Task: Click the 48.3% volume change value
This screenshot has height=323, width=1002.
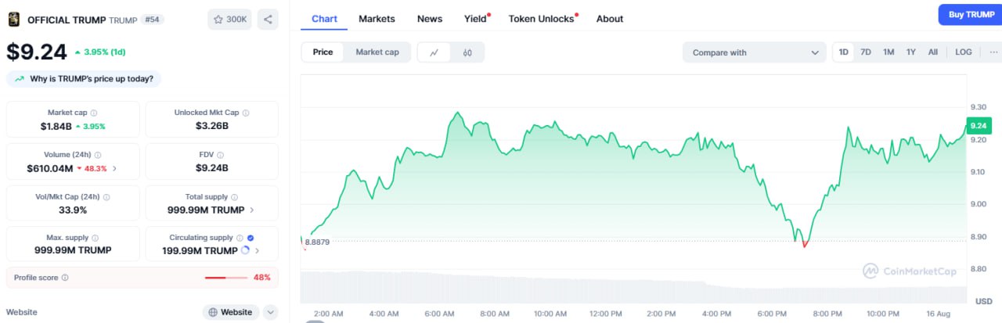Action: 92,168
